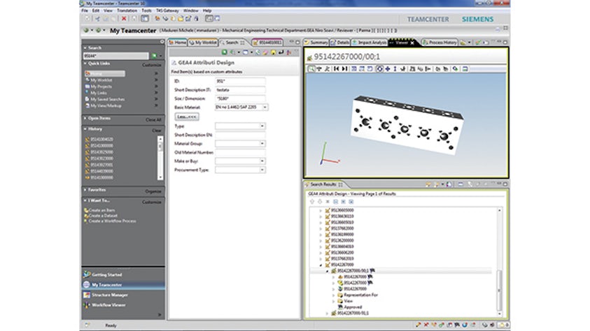The image size is (590, 331).
Task: Select the blue pan cross tool in Viewer
Action: tap(388, 68)
